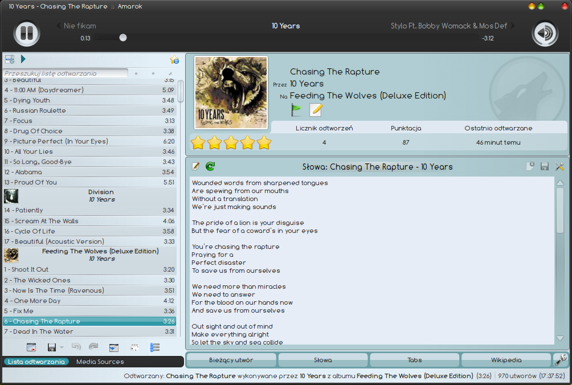This screenshot has height=385, width=572.
Task: Set rating to two stars
Action: coord(214,142)
